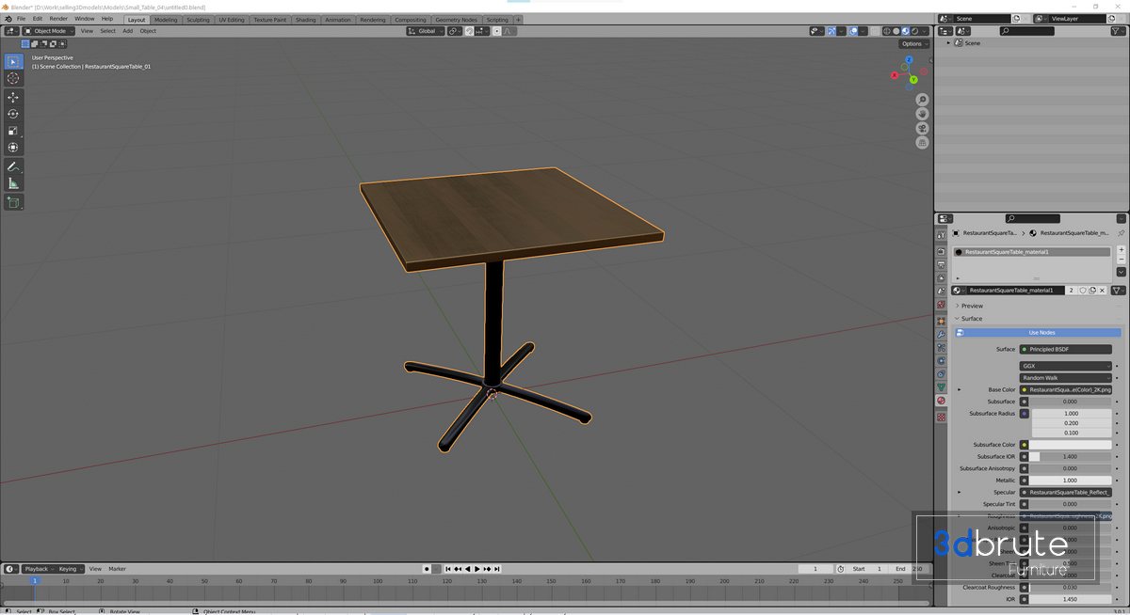
Task: Open the Object Mode dropdown
Action: (49, 31)
